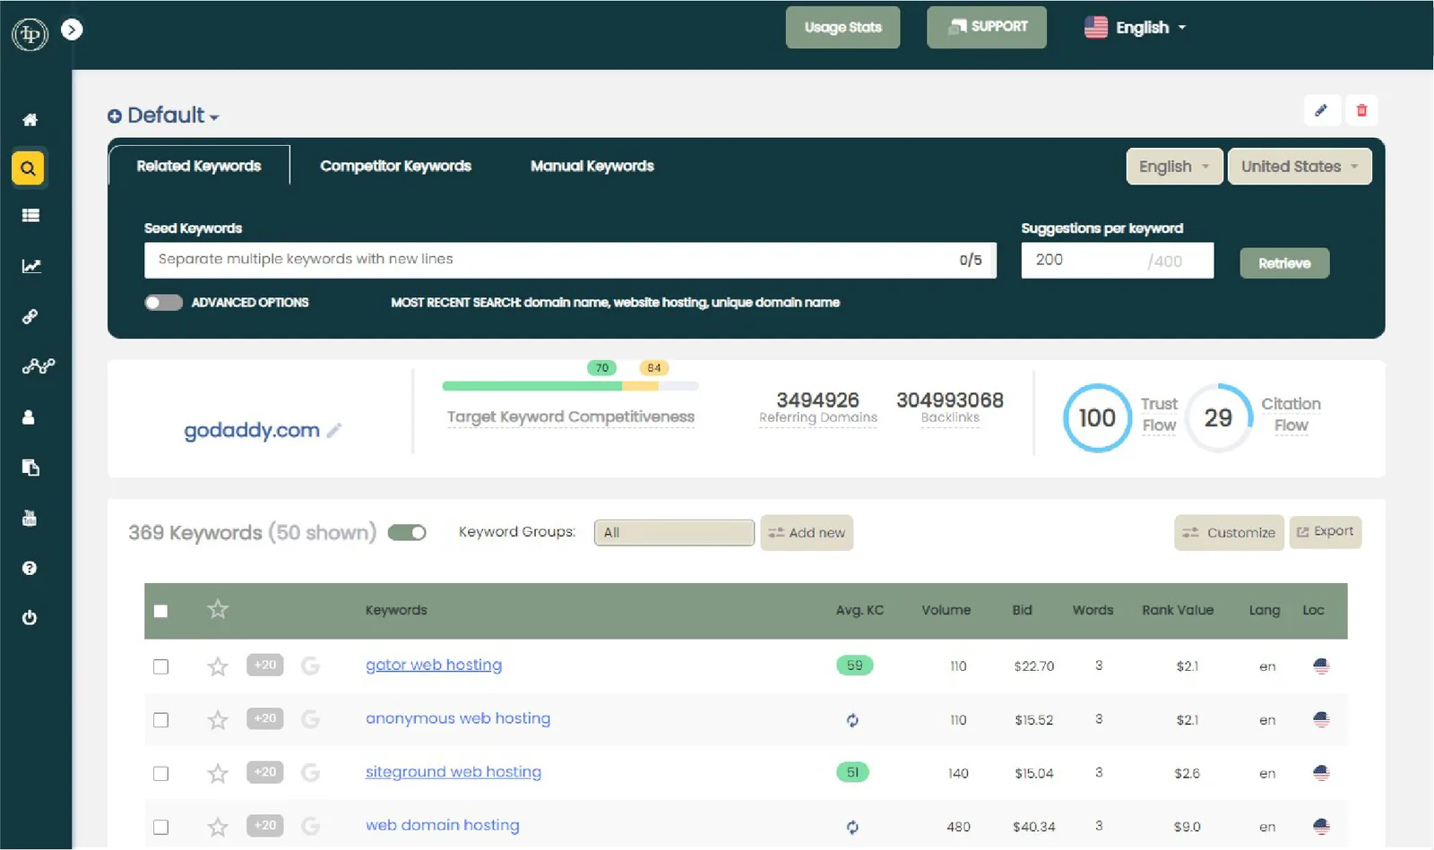Open the documents copy sidebar icon
This screenshot has height=850, width=1434.
click(x=30, y=468)
